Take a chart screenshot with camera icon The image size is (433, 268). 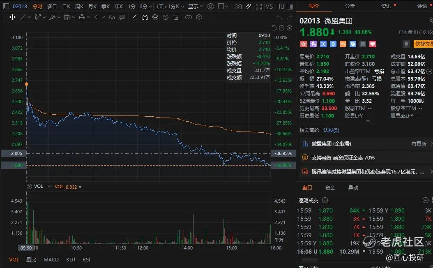238,6
